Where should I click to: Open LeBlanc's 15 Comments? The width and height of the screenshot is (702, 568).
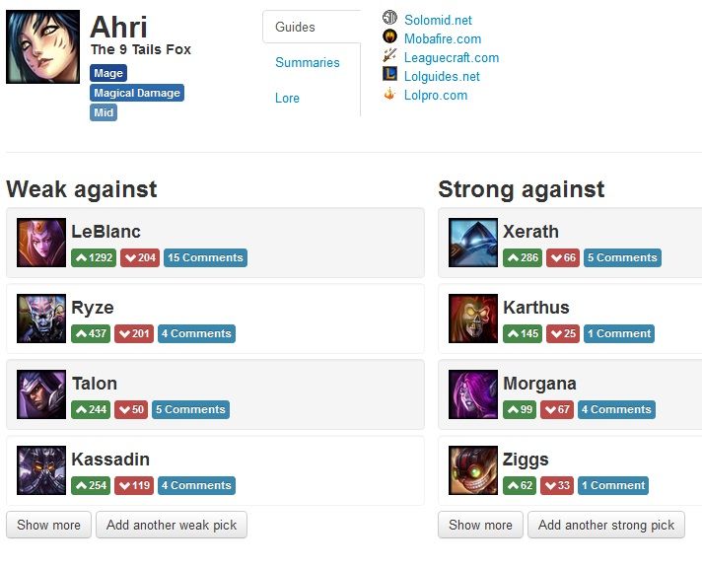[205, 258]
